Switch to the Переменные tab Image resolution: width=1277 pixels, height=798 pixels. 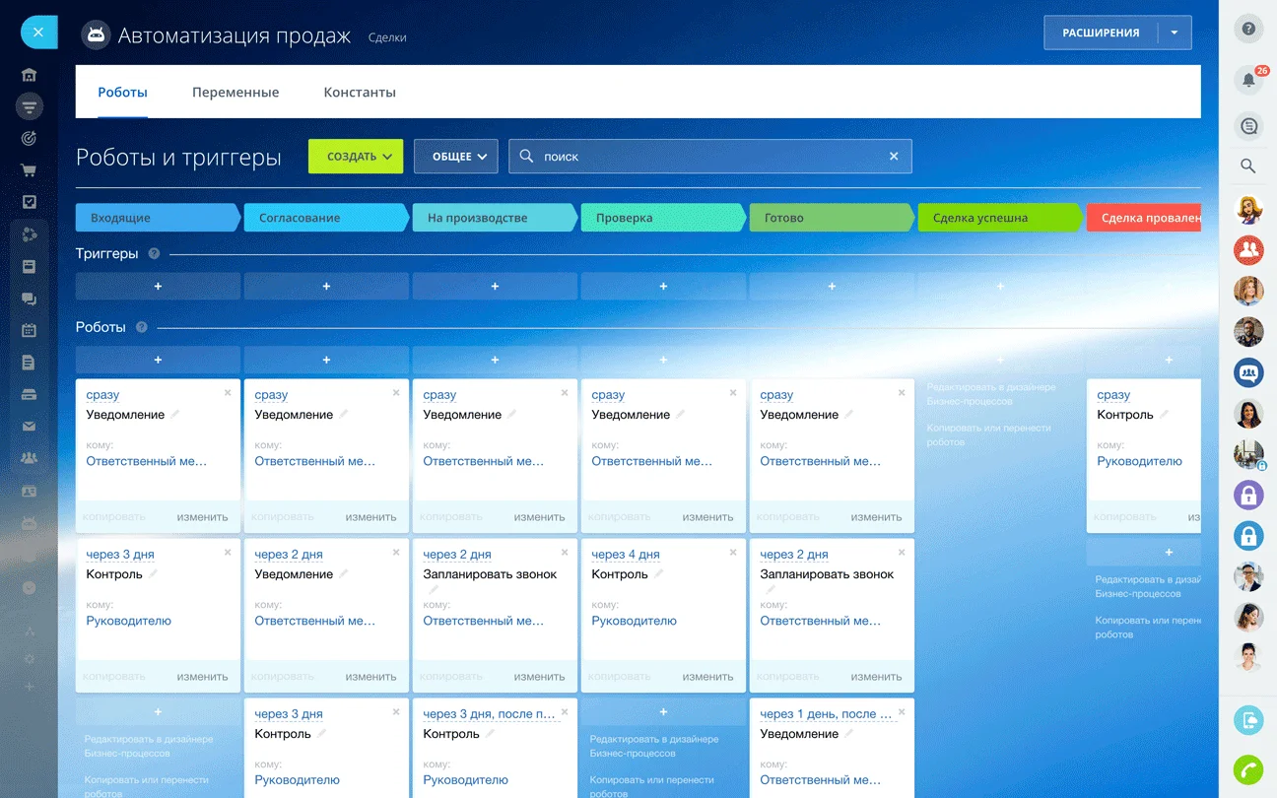tap(235, 93)
